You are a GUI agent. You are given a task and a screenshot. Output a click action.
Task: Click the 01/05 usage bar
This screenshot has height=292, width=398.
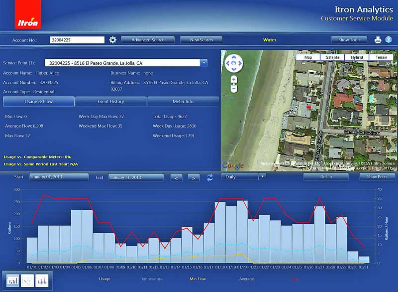click(76, 236)
